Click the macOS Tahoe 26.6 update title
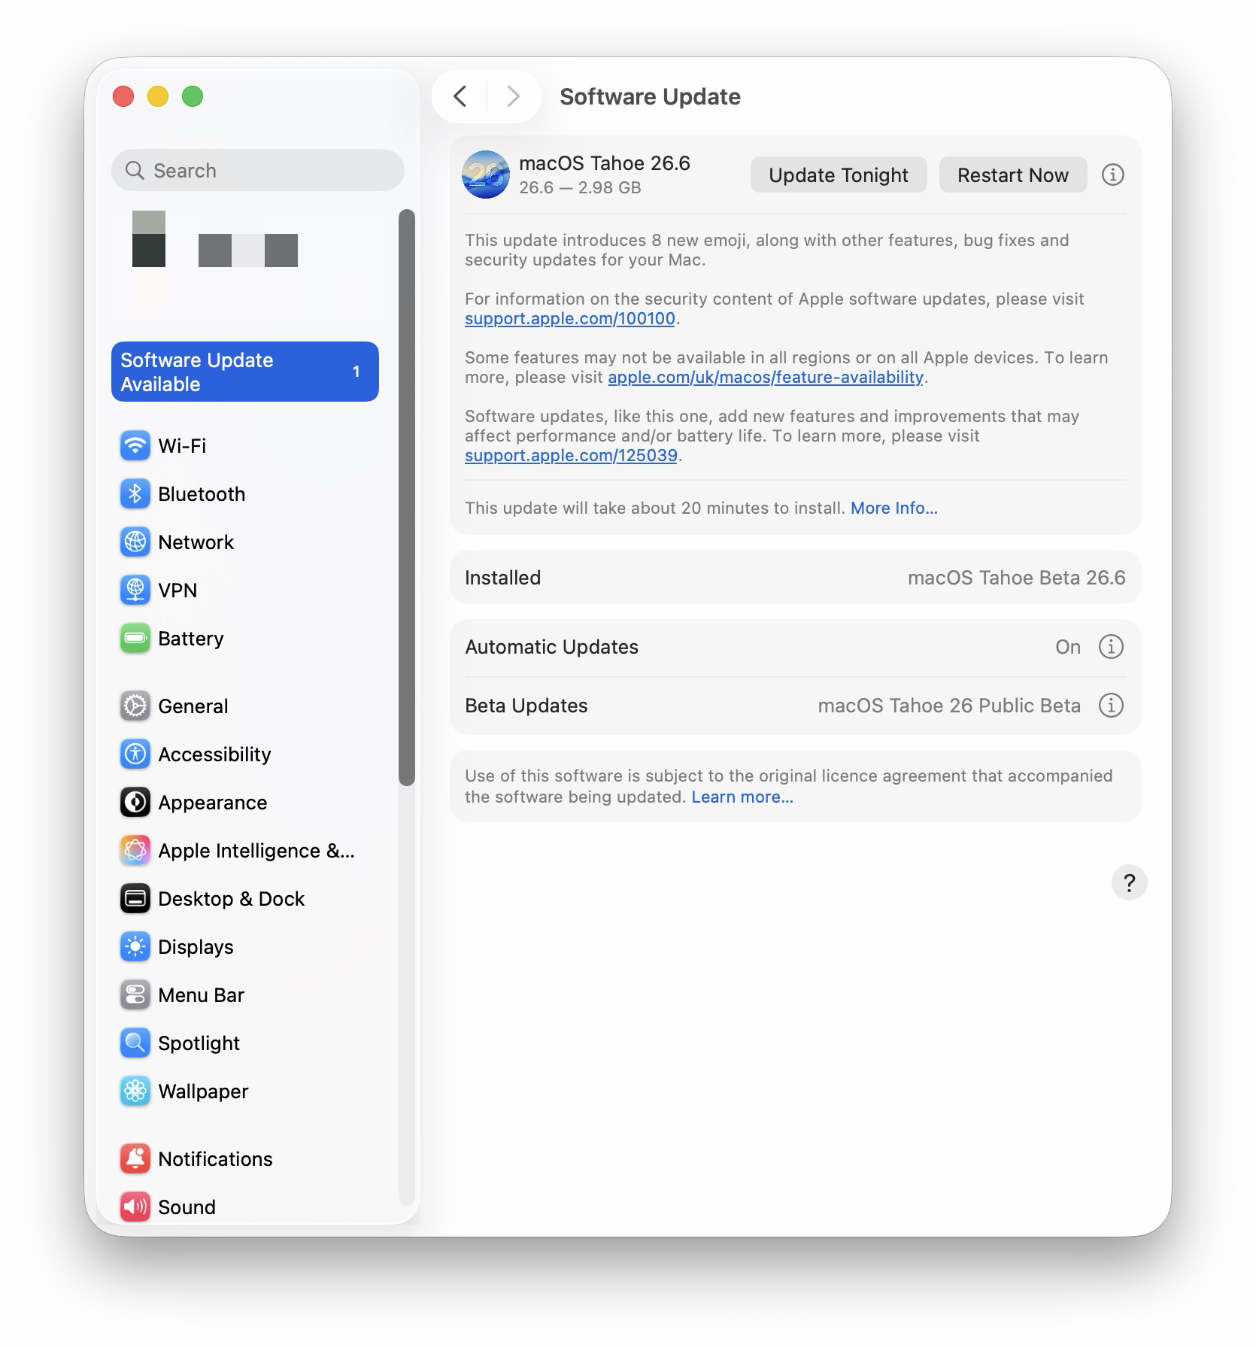The height and width of the screenshot is (1348, 1256). (x=604, y=163)
